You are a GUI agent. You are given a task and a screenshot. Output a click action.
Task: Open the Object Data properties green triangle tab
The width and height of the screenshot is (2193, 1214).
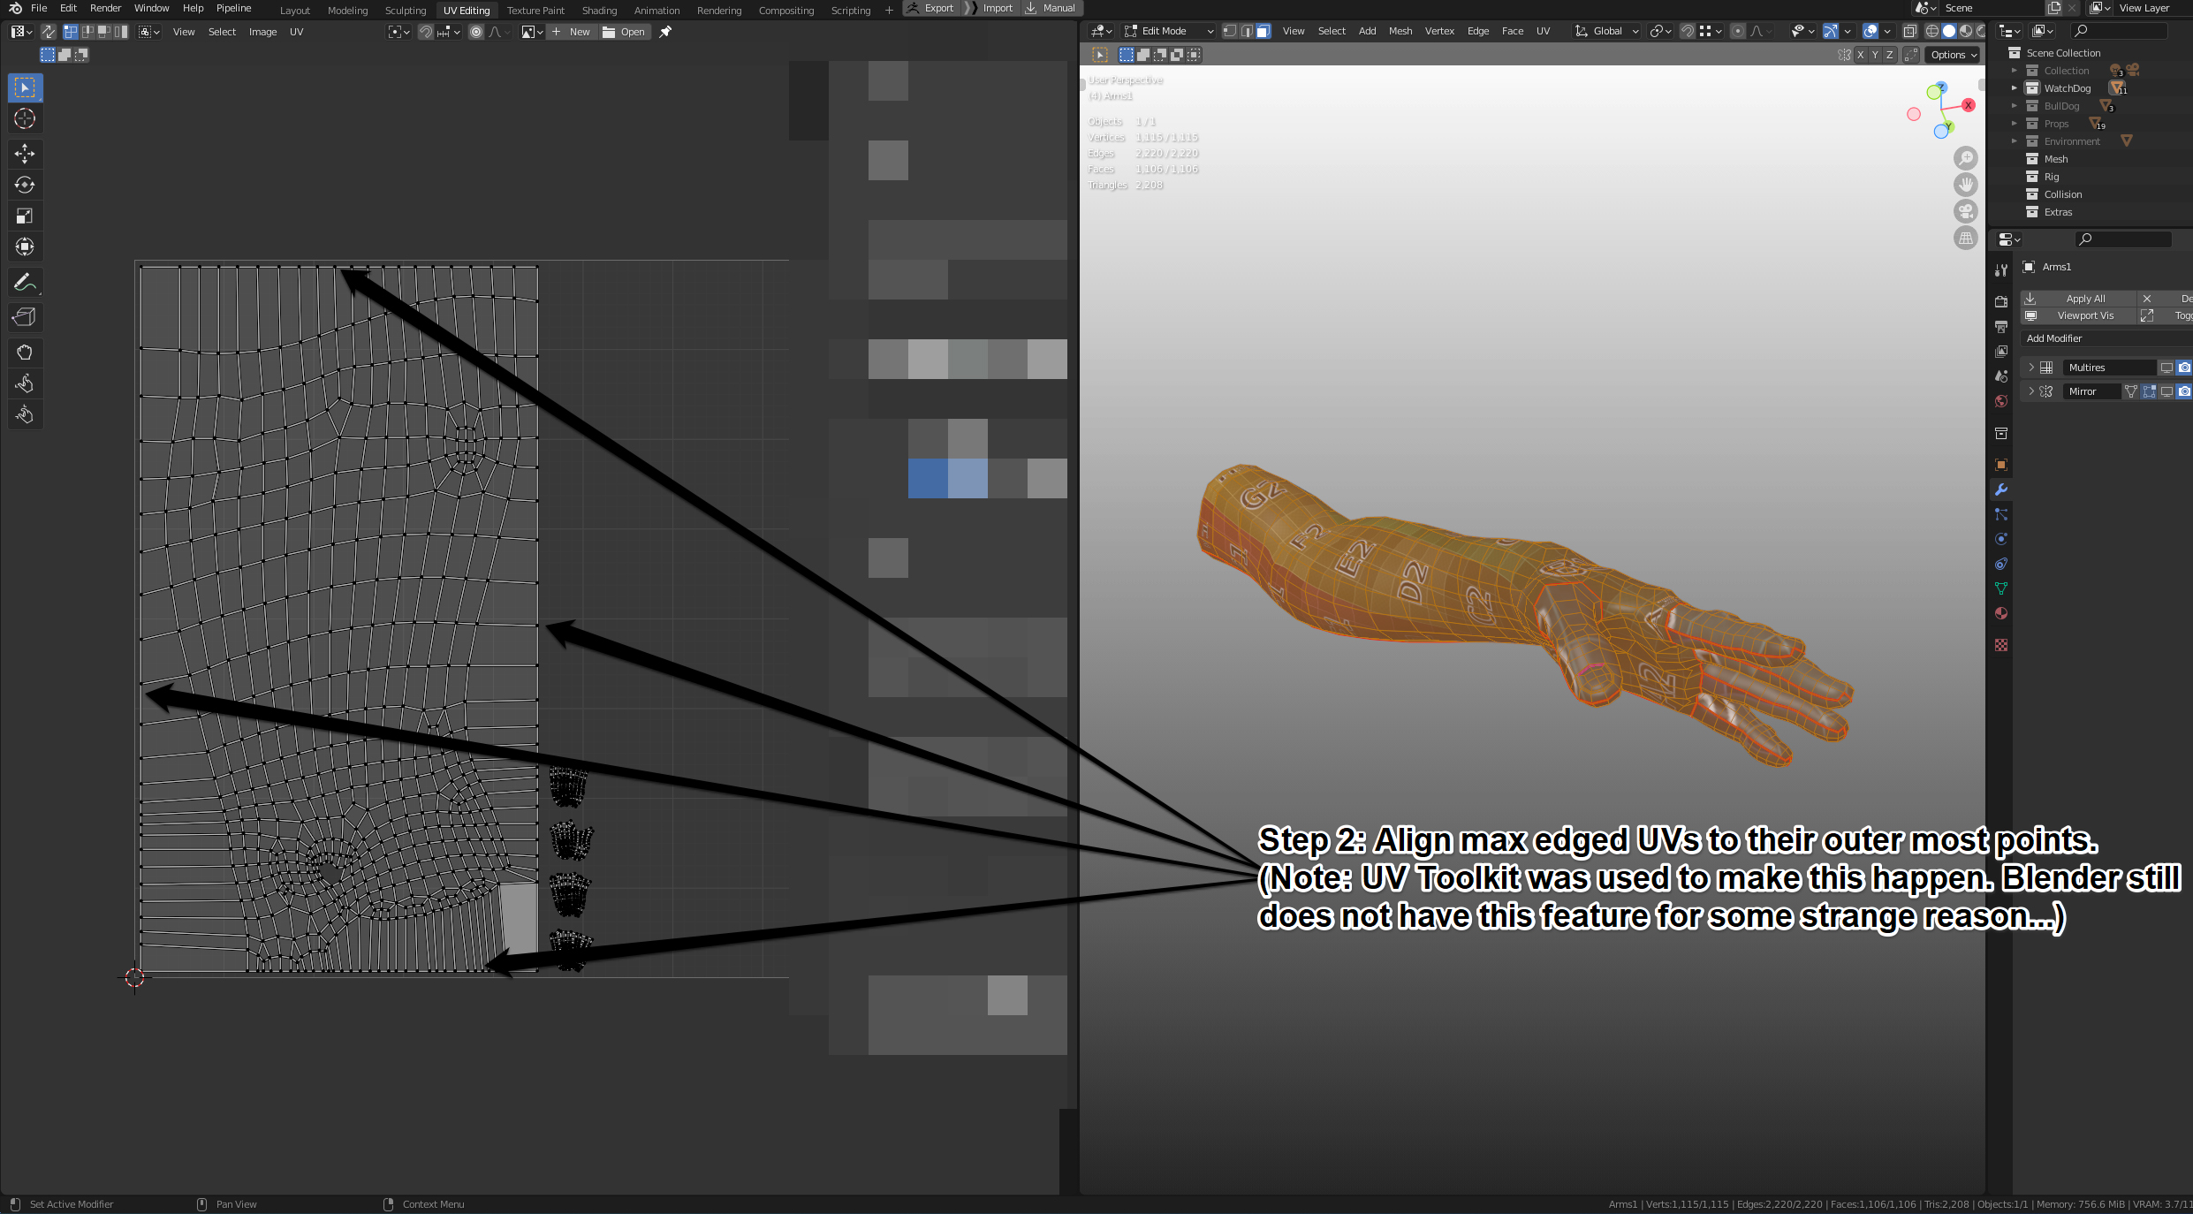[x=2001, y=588]
